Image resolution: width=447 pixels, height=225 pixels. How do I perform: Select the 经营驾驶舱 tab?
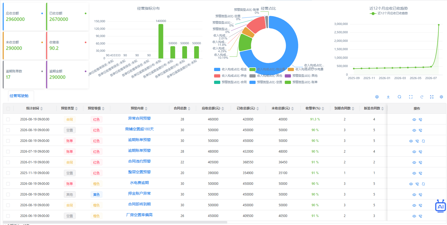point(19,96)
